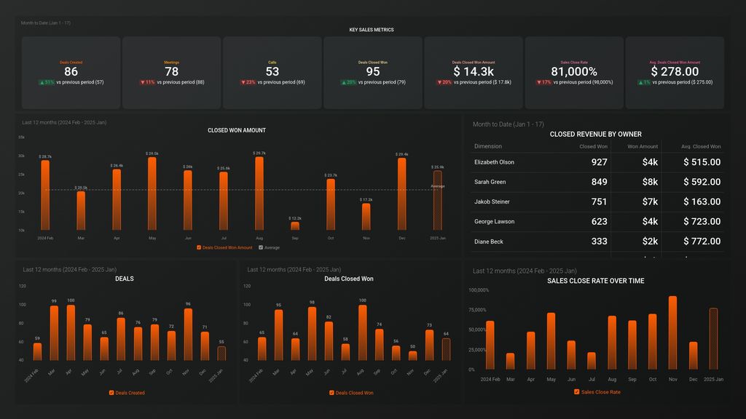
Task: Click the CLOSED REVENUE BY OWNER title
Action: (x=596, y=135)
